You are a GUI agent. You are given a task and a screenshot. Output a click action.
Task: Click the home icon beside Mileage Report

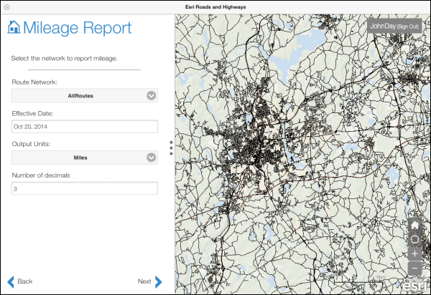point(14,28)
